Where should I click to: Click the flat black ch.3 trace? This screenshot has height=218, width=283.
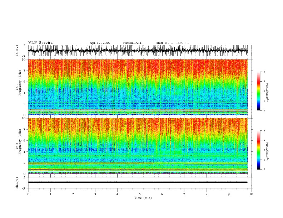pos(138,182)
